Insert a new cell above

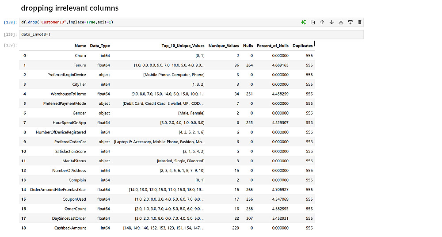pyautogui.click(x=341, y=22)
